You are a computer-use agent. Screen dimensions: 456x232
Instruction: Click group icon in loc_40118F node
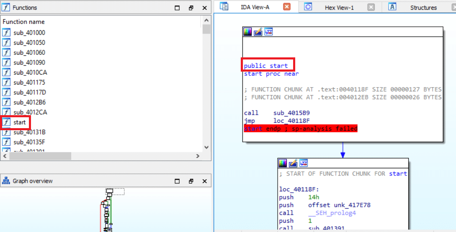[304, 163]
